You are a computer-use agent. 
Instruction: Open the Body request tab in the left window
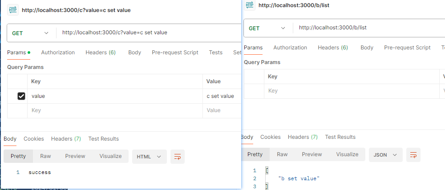134,53
